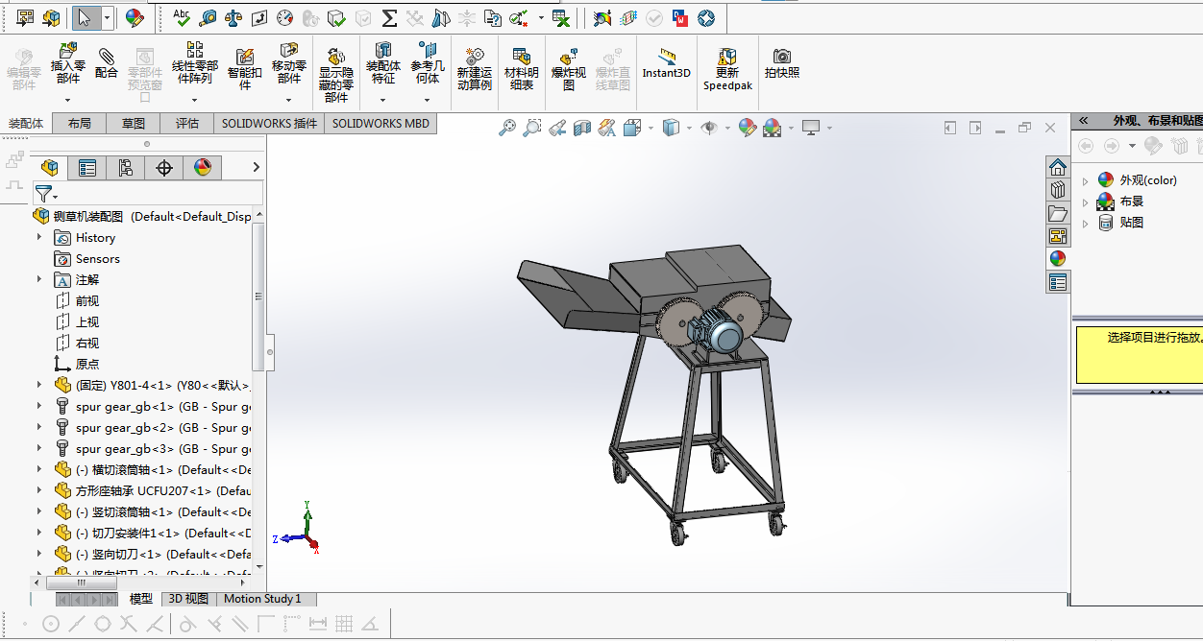Expand the 外观(color) appearance node
Screen dimensions: 1203x641
click(1086, 180)
